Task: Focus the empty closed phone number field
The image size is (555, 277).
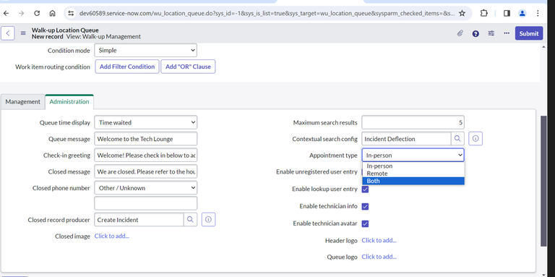Action: pyautogui.click(x=145, y=203)
